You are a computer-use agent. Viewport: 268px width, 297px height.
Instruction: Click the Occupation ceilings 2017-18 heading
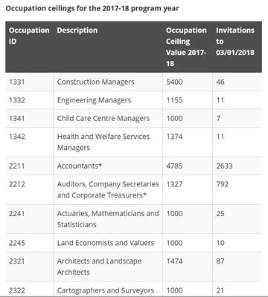92,8
